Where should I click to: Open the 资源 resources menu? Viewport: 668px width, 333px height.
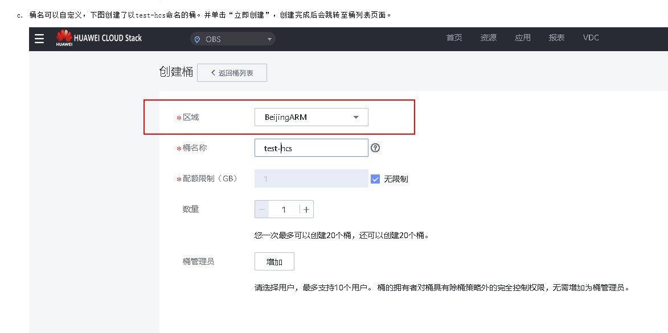(488, 38)
